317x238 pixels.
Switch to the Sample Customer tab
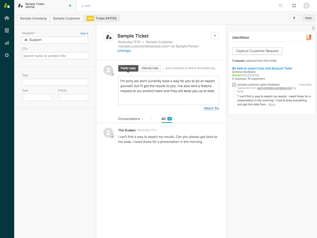66,18
